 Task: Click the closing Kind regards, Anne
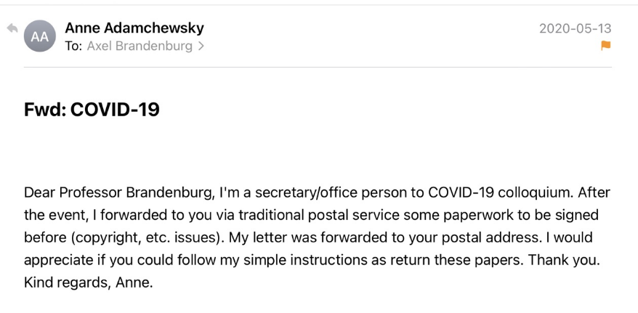[89, 282]
